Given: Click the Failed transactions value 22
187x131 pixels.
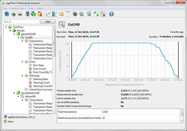Looking at the screenshot, I should click(103, 118).
